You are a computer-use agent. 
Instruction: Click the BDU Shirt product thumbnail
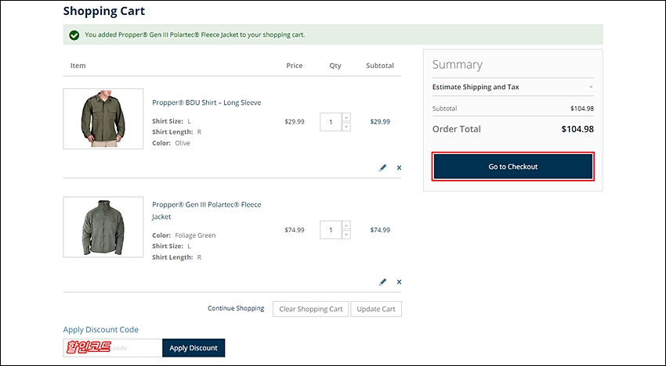click(x=103, y=119)
